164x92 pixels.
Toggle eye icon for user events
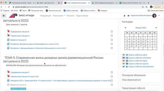tap(124, 66)
